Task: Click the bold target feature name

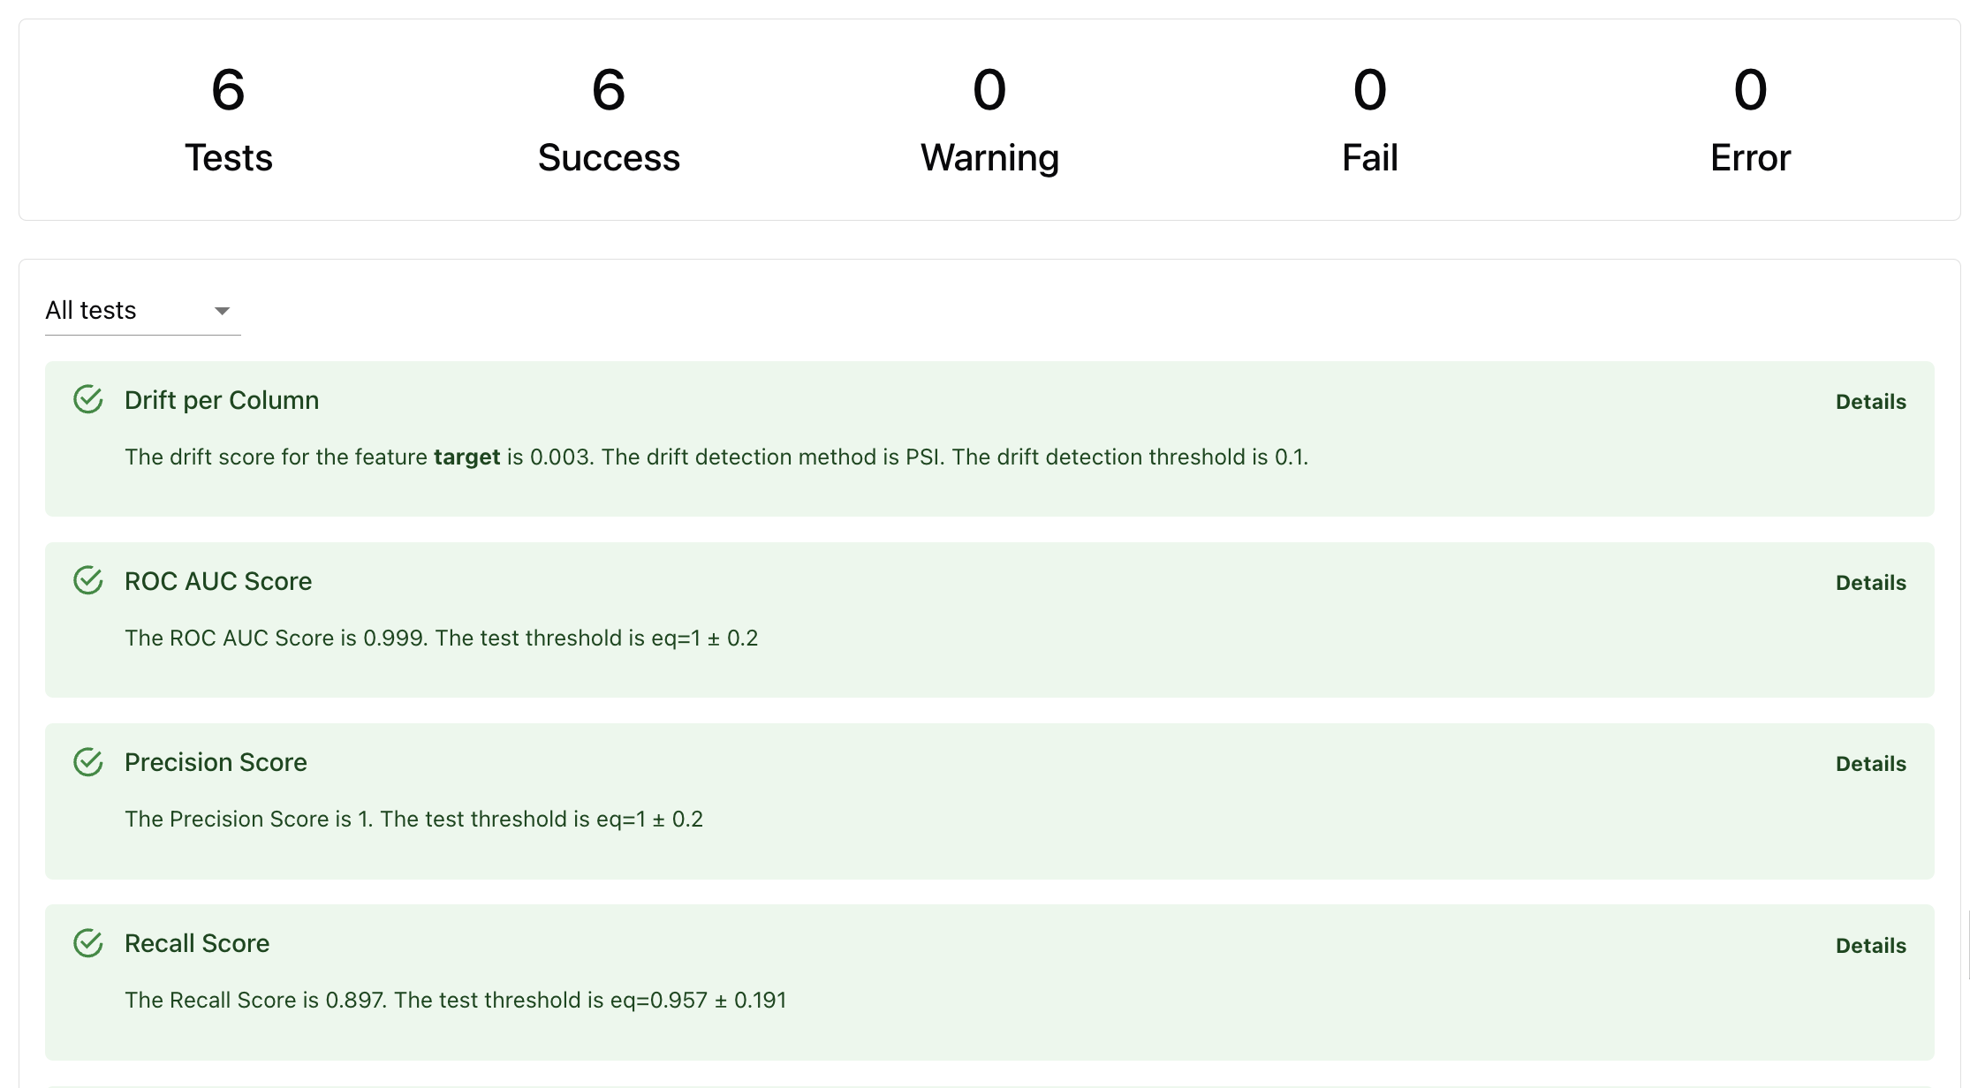Action: pos(466,457)
